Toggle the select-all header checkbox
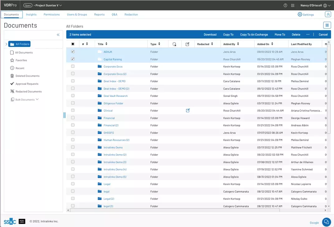Image resolution: width=334 pixels, height=227 pixels. click(x=73, y=44)
